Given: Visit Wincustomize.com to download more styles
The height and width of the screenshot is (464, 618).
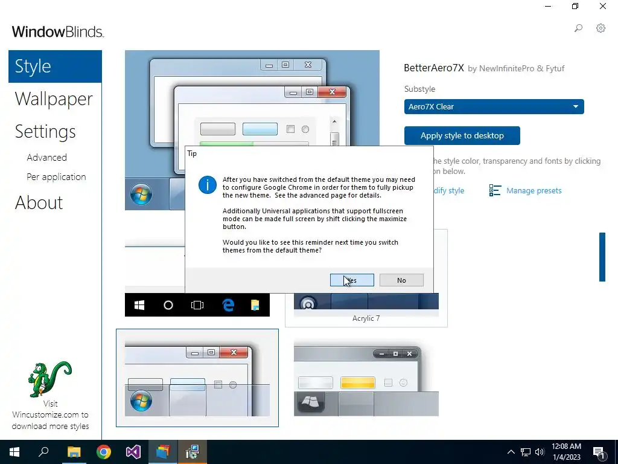Looking at the screenshot, I should click(50, 415).
